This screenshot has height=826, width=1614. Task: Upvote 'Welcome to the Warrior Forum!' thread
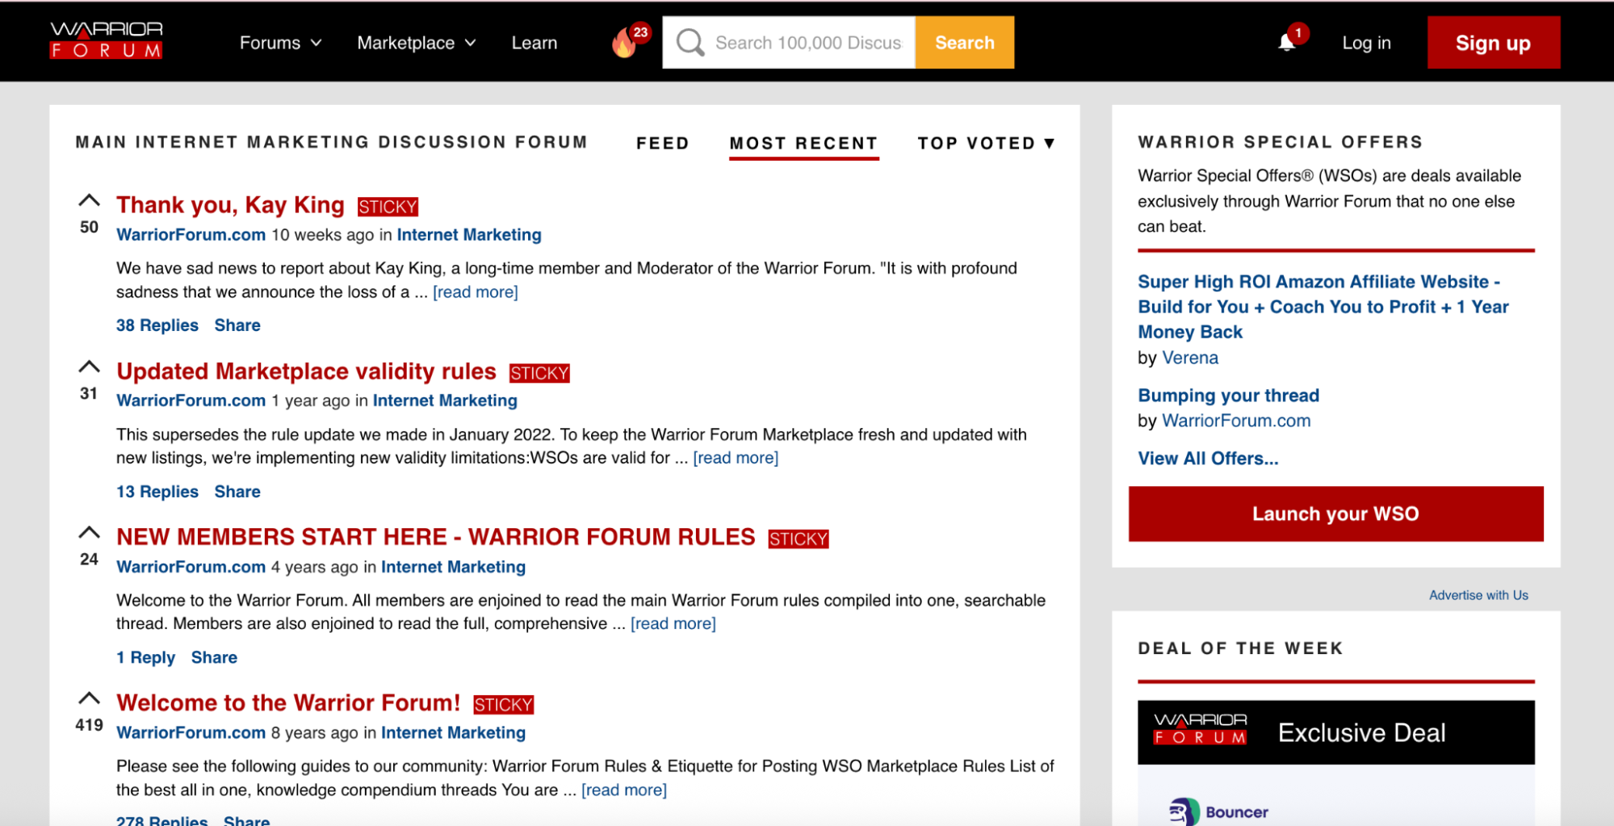89,698
